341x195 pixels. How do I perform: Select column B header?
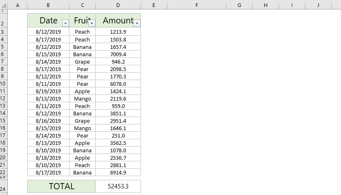coord(48,5)
